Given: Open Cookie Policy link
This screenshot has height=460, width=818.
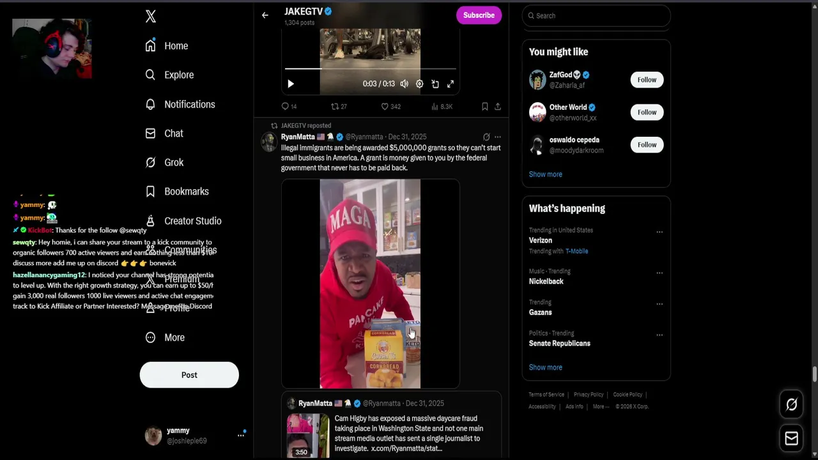Looking at the screenshot, I should [628, 395].
